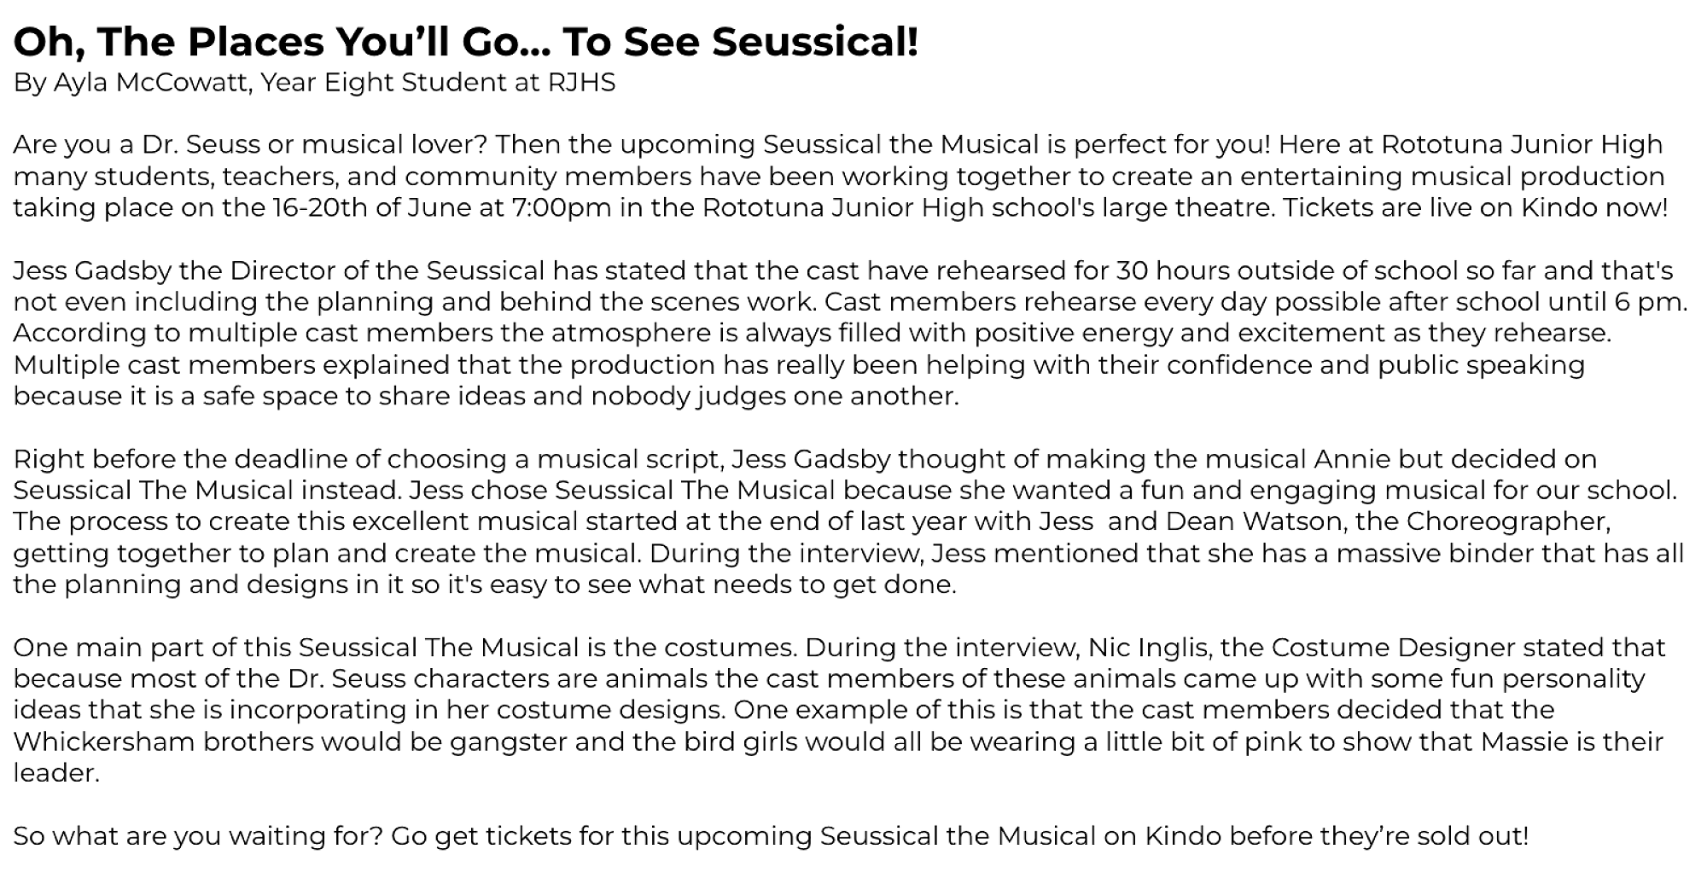Screen dimensions: 1707x878
Task: Click the word leader on its own line
Action: (x=55, y=773)
